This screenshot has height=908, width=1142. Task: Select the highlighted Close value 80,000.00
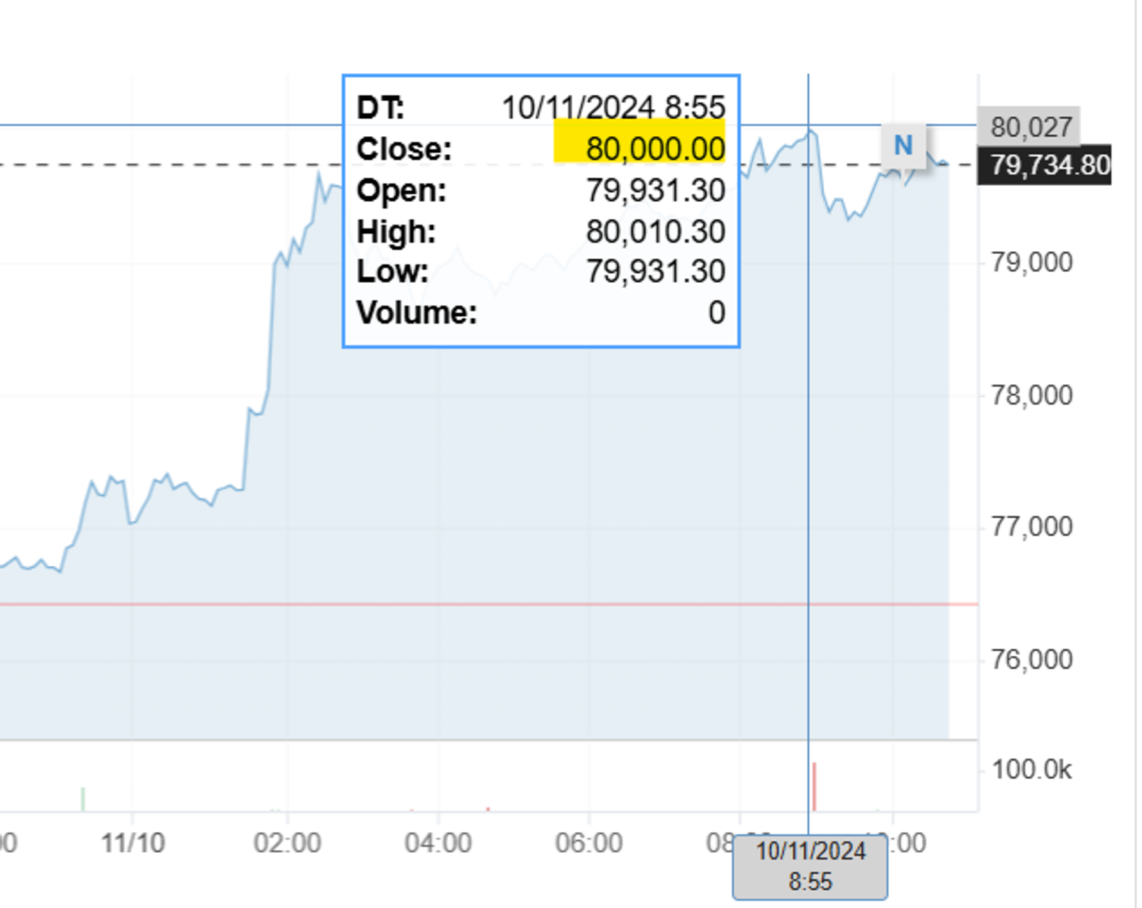point(655,149)
